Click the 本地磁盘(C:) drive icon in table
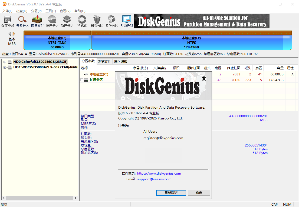 [x=86, y=74]
